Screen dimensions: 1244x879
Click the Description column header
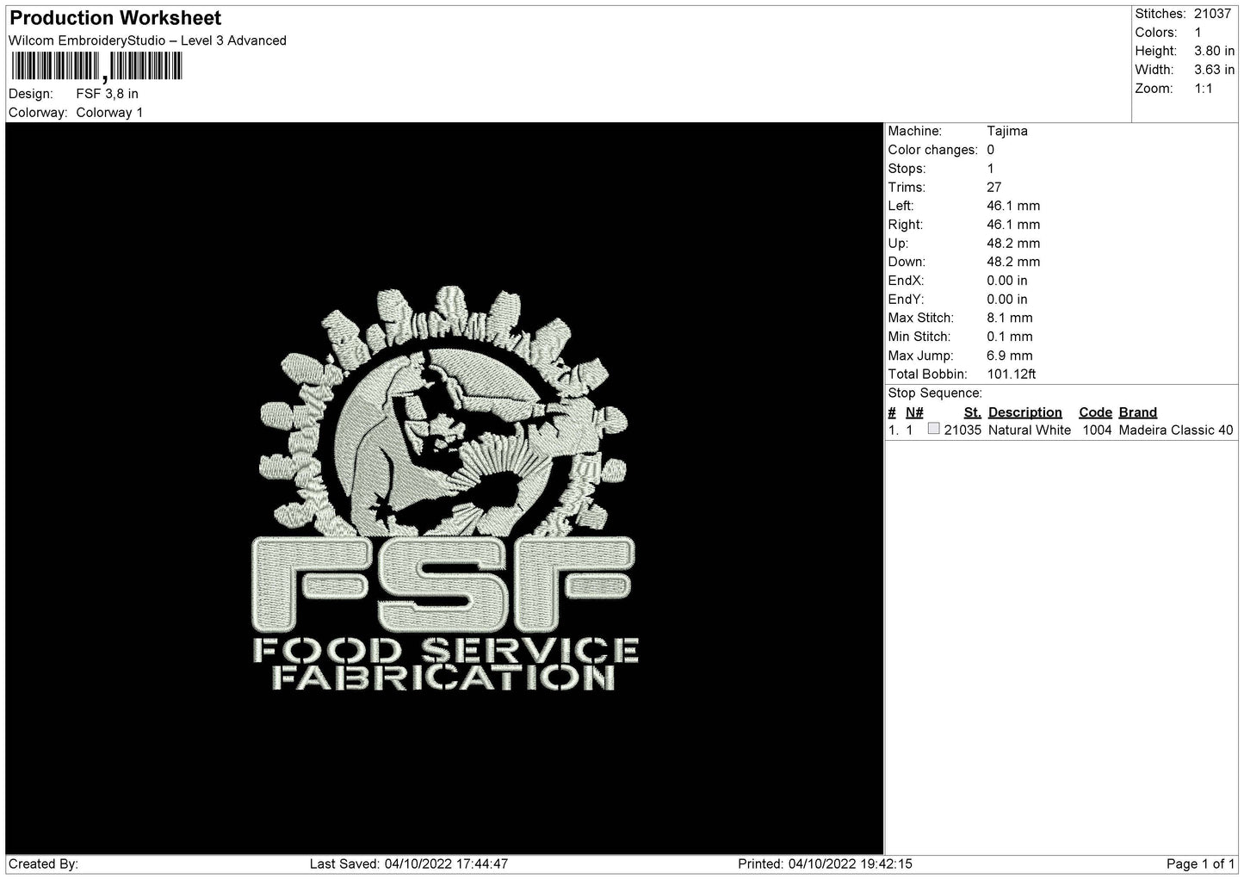1025,412
